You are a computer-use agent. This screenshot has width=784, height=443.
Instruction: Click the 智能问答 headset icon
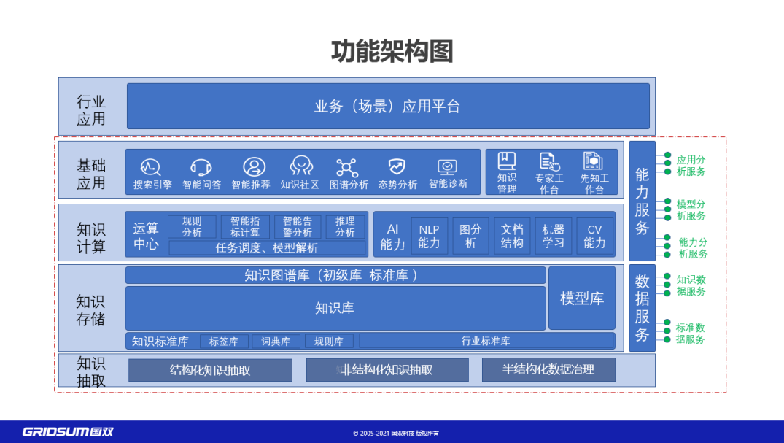point(200,166)
